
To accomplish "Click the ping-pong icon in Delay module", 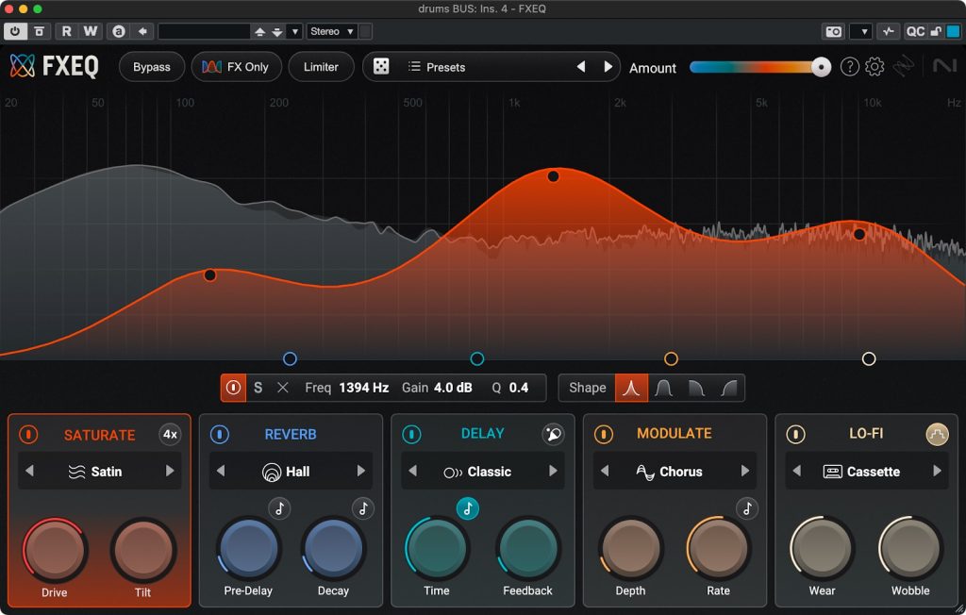I will (x=553, y=434).
